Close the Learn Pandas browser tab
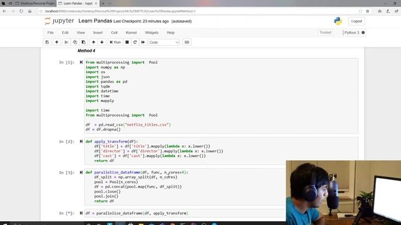Screen dimensions: 401x225 point(96,4)
